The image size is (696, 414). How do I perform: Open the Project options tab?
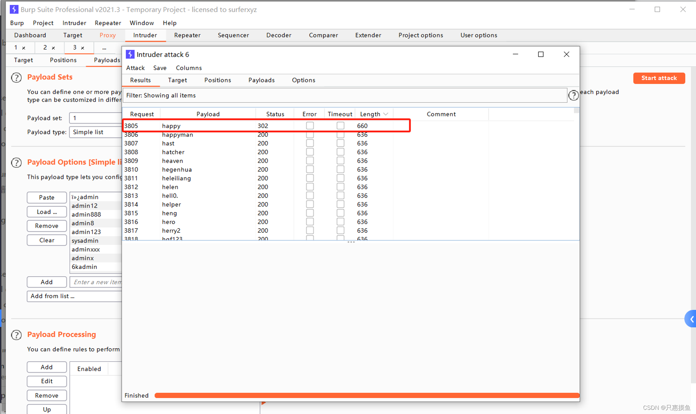(421, 35)
